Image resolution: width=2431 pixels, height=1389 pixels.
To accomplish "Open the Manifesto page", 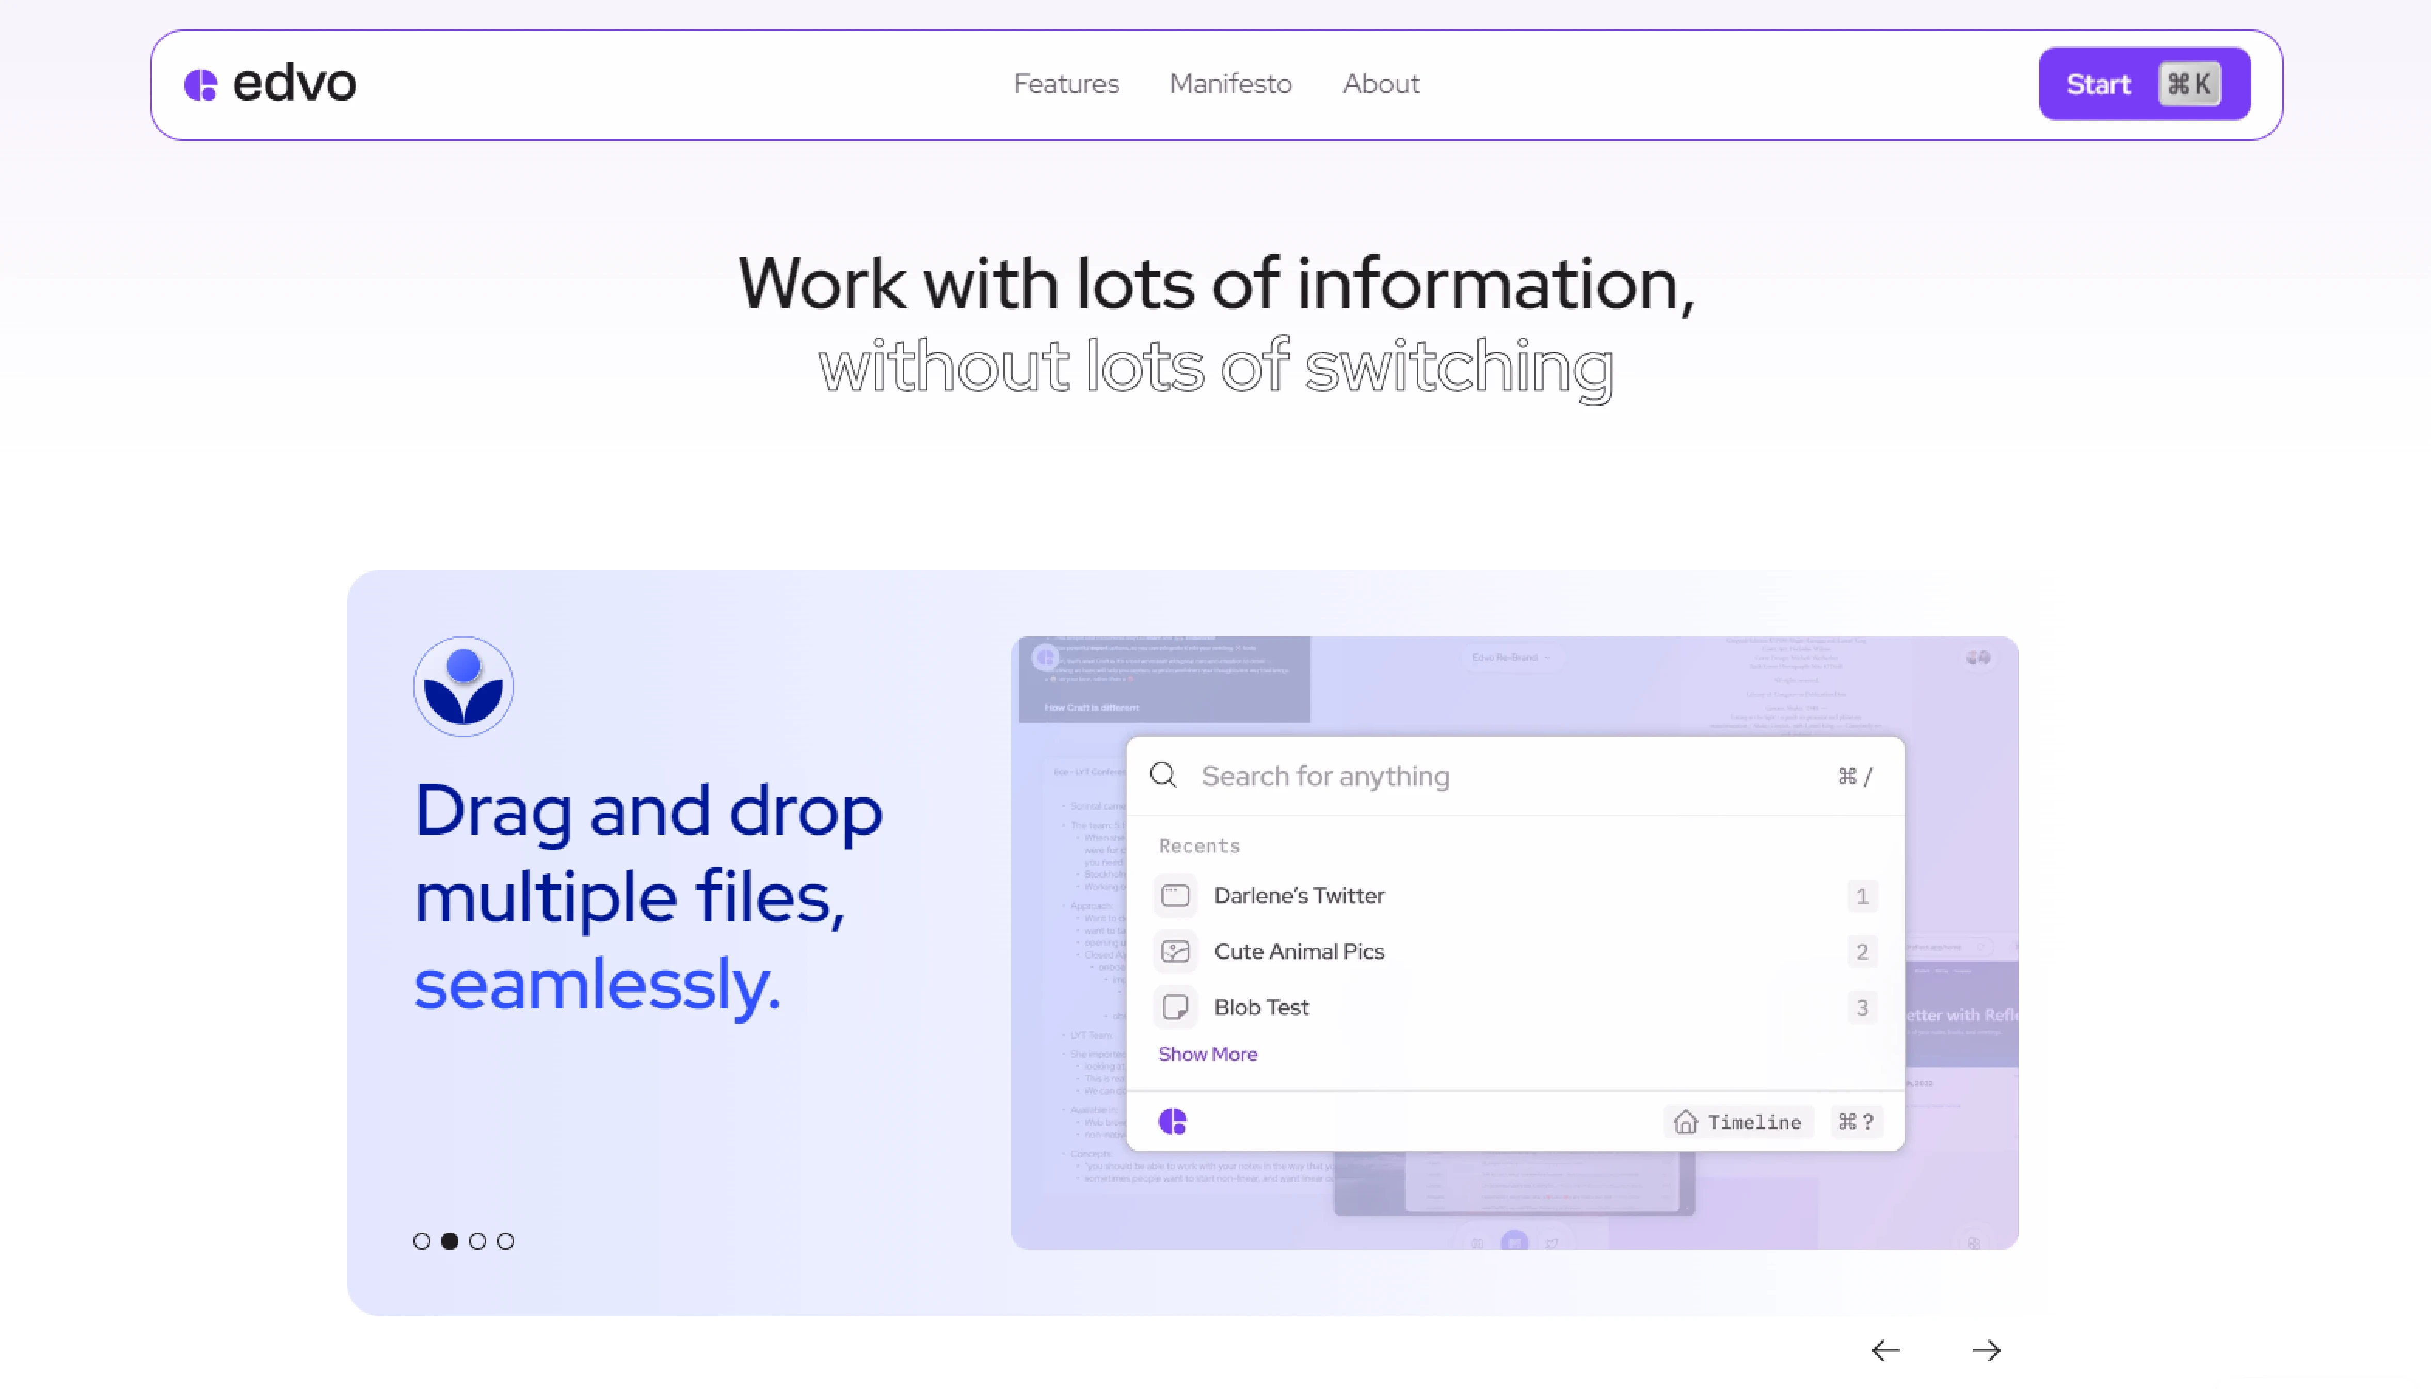I will 1230,84.
